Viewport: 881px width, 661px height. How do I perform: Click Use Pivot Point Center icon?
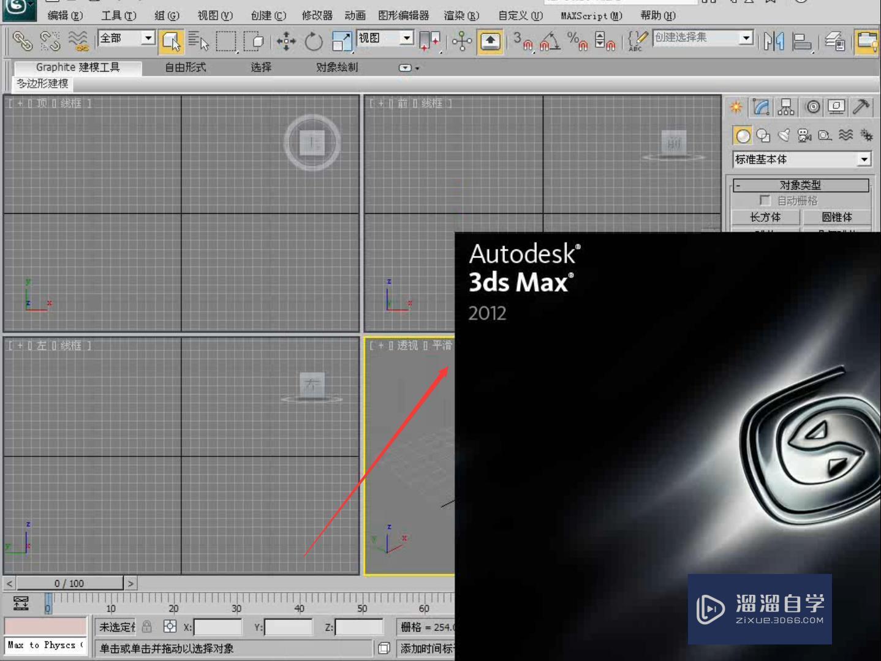[x=429, y=41]
